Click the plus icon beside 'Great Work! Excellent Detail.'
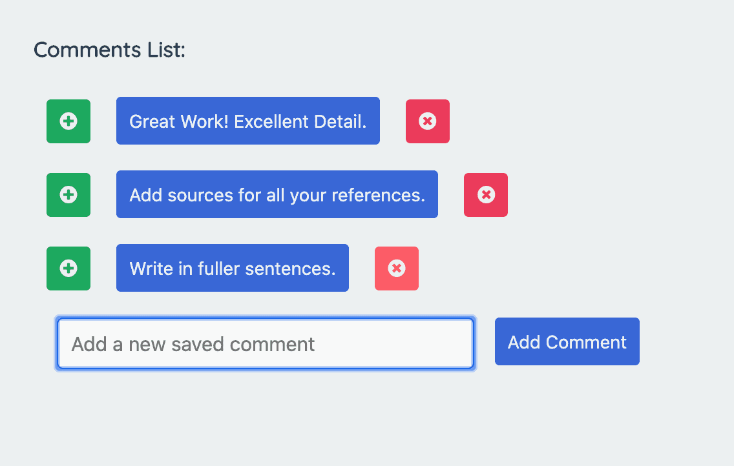 [68, 121]
